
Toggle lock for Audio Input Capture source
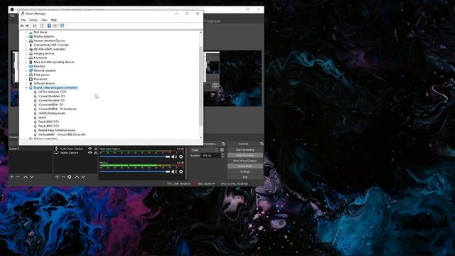point(95,149)
